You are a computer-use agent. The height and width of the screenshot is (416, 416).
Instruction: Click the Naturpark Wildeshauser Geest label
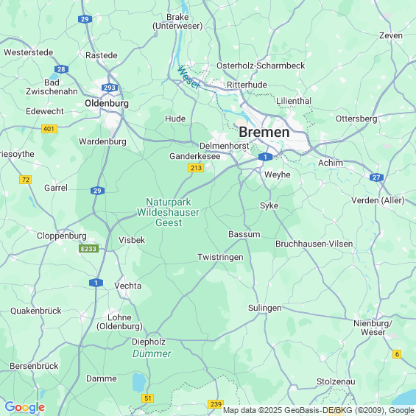click(x=168, y=212)
